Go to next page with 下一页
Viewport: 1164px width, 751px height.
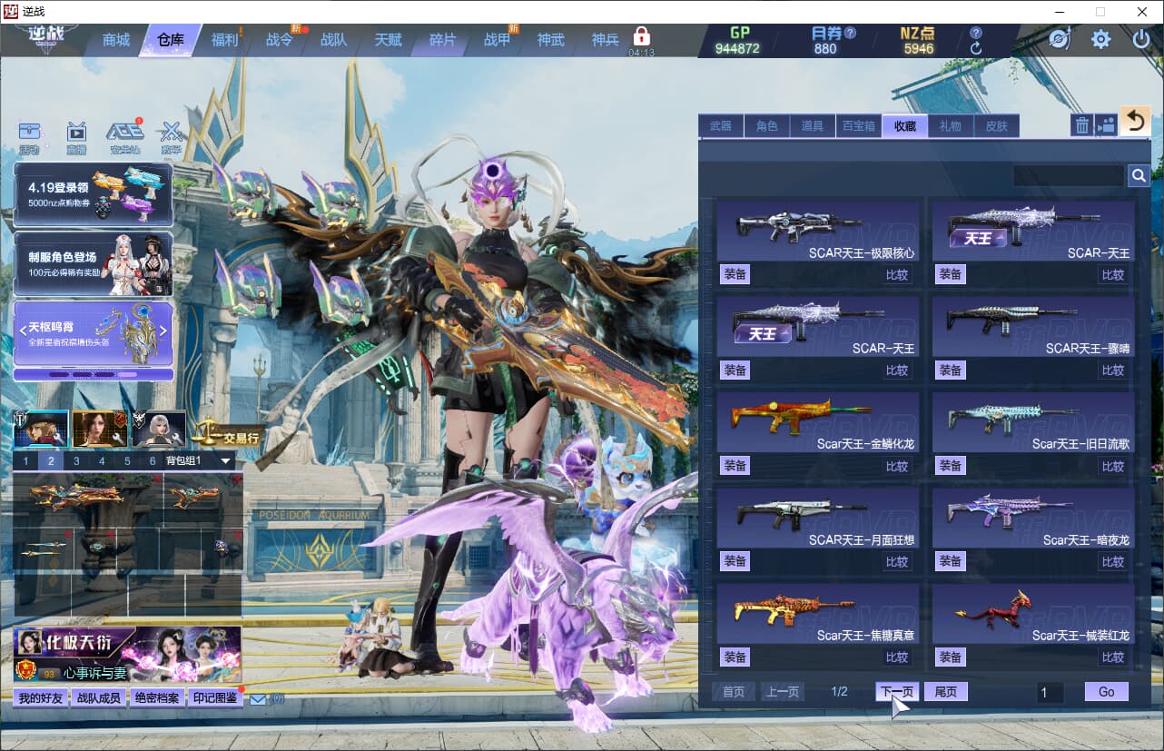tap(897, 692)
